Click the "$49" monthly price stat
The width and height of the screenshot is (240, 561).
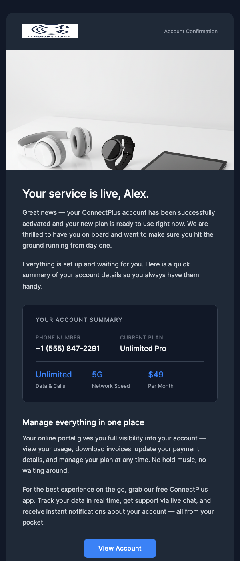coord(156,374)
